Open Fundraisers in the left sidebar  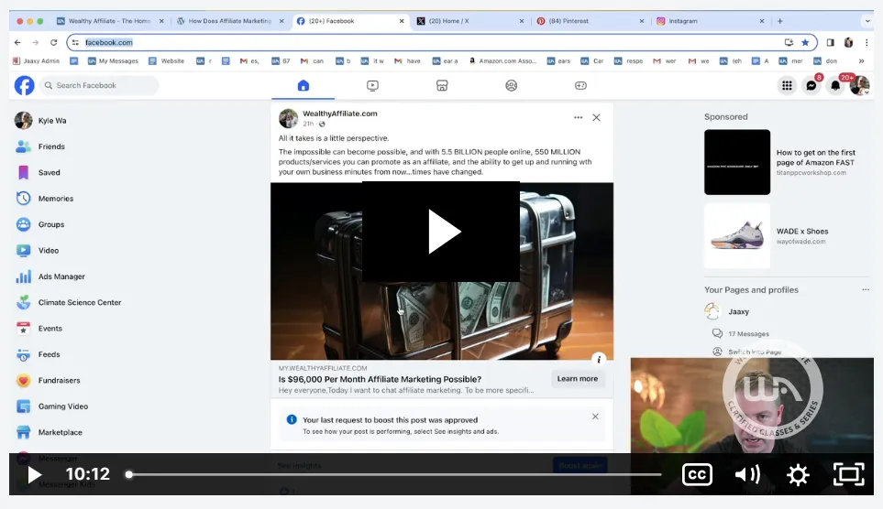[59, 380]
